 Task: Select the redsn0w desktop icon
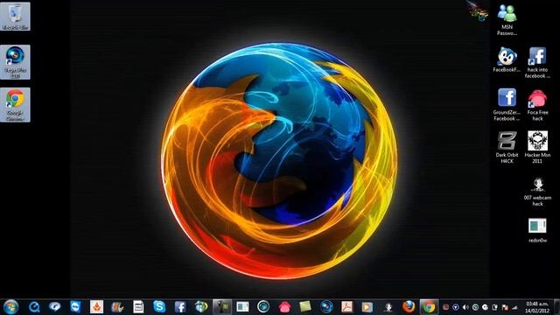click(x=537, y=230)
